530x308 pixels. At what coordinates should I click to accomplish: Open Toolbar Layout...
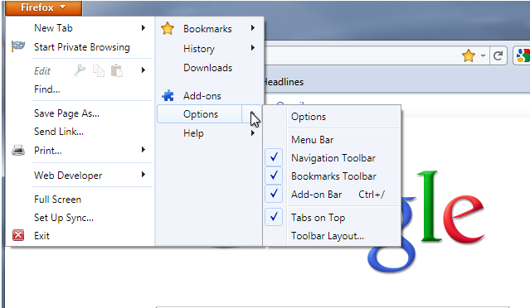[x=328, y=236]
